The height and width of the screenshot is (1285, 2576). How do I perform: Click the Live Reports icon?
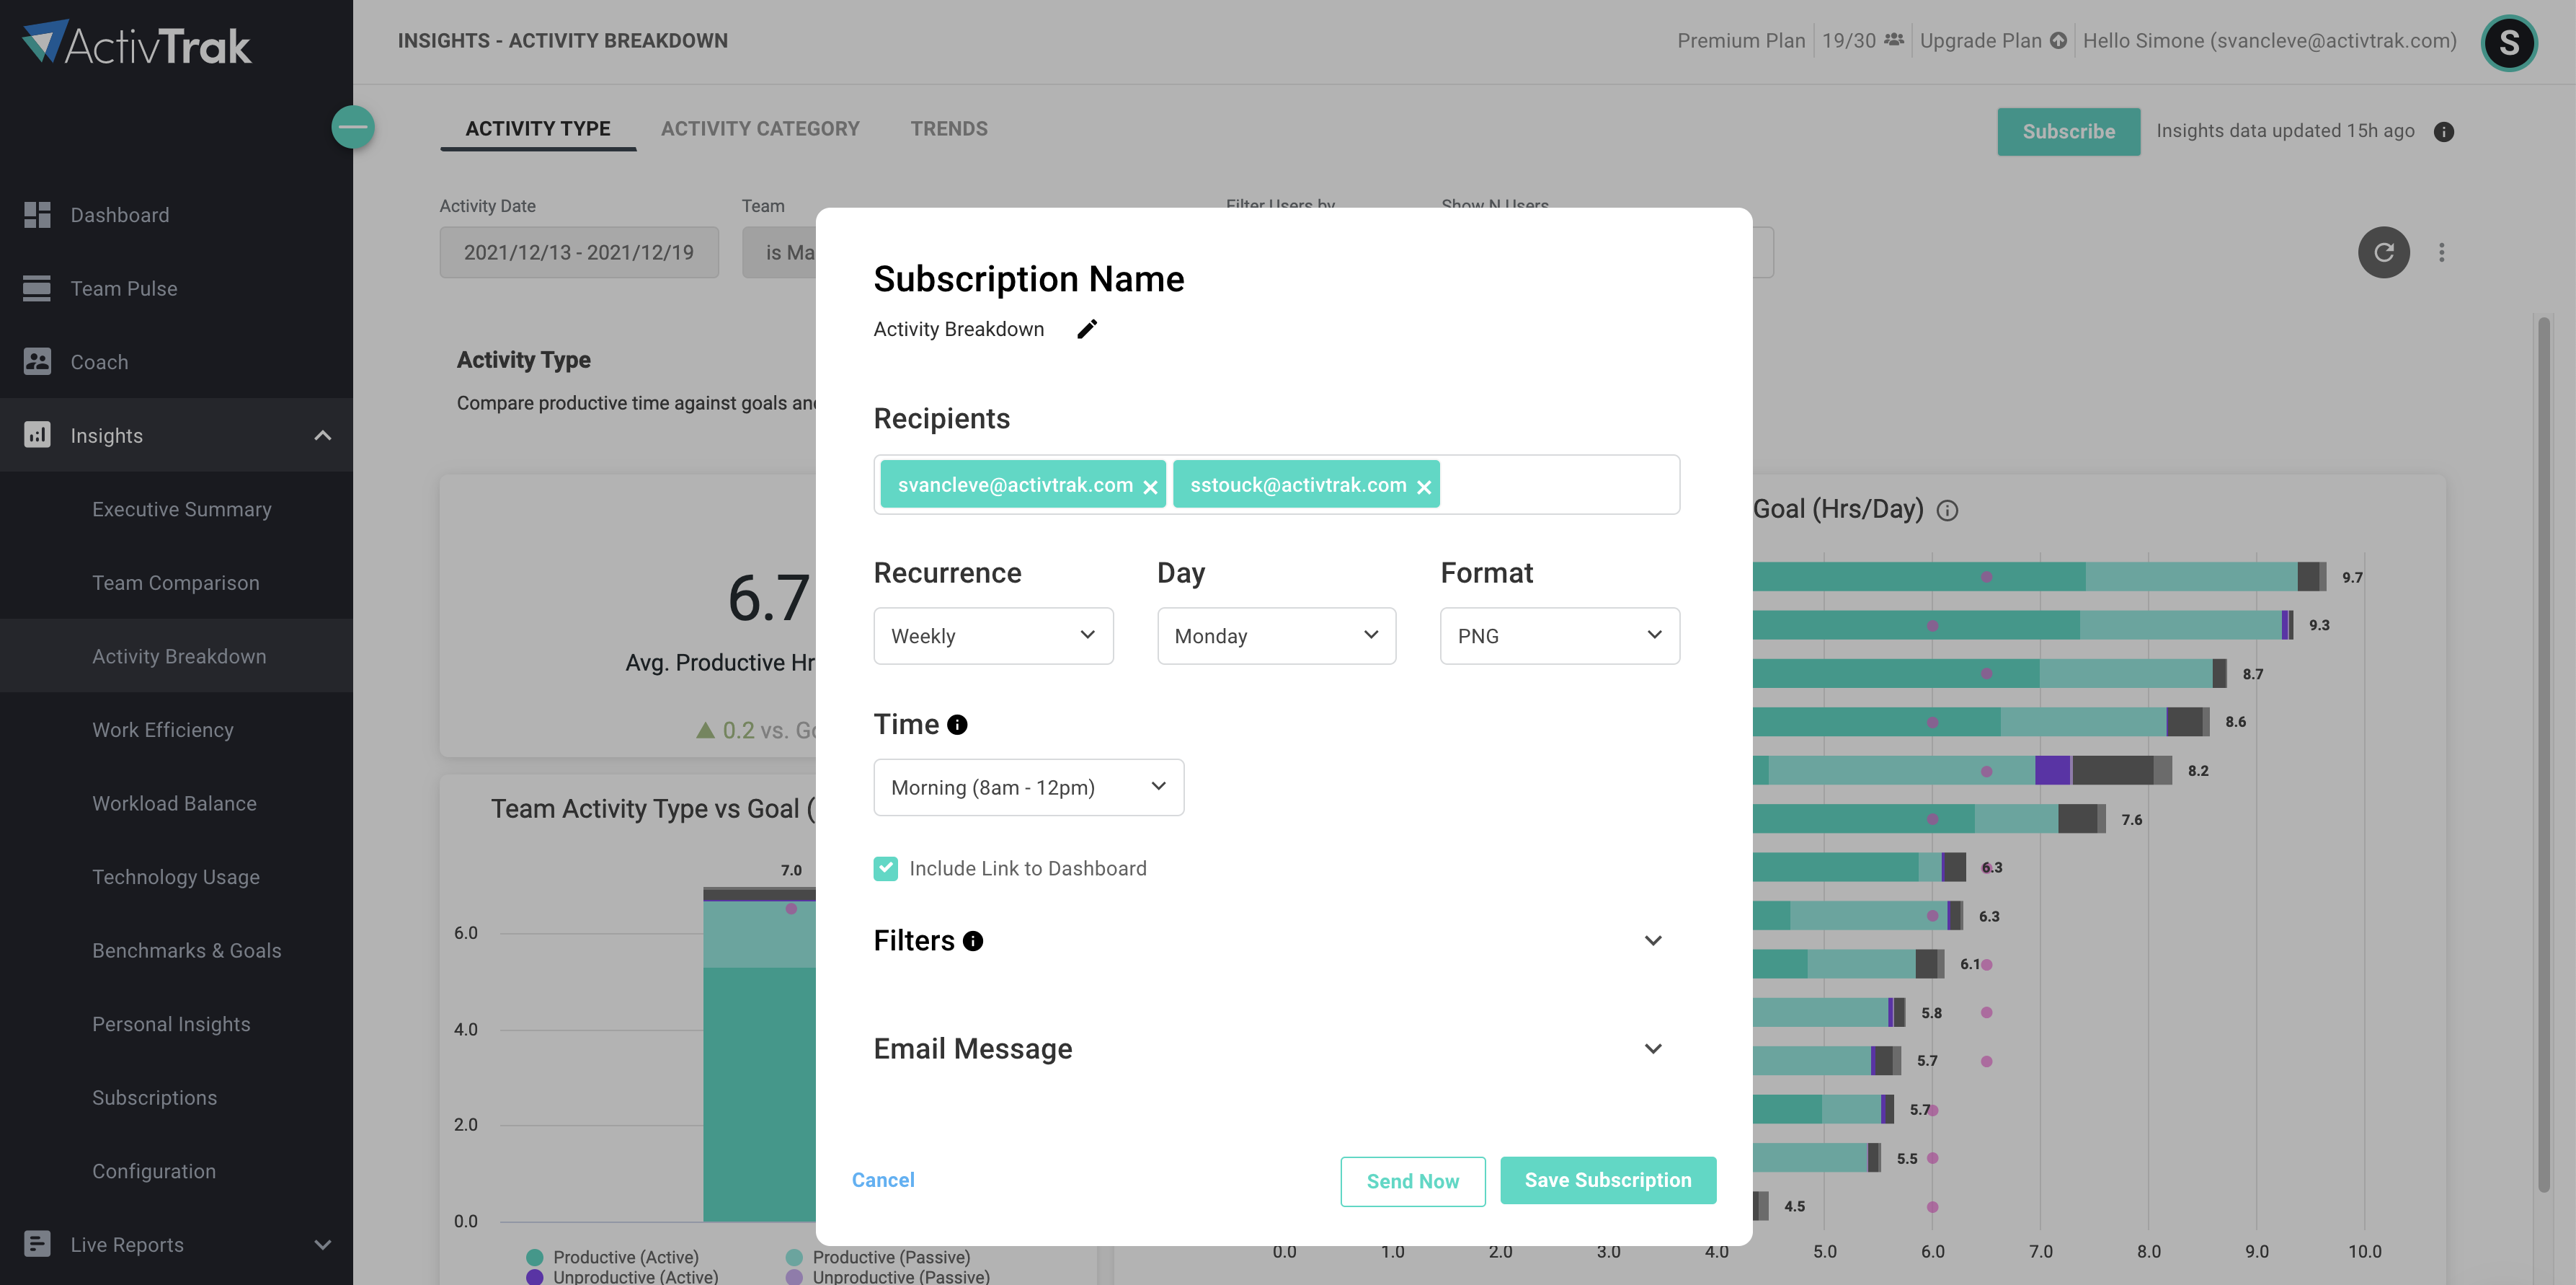coord(37,1244)
